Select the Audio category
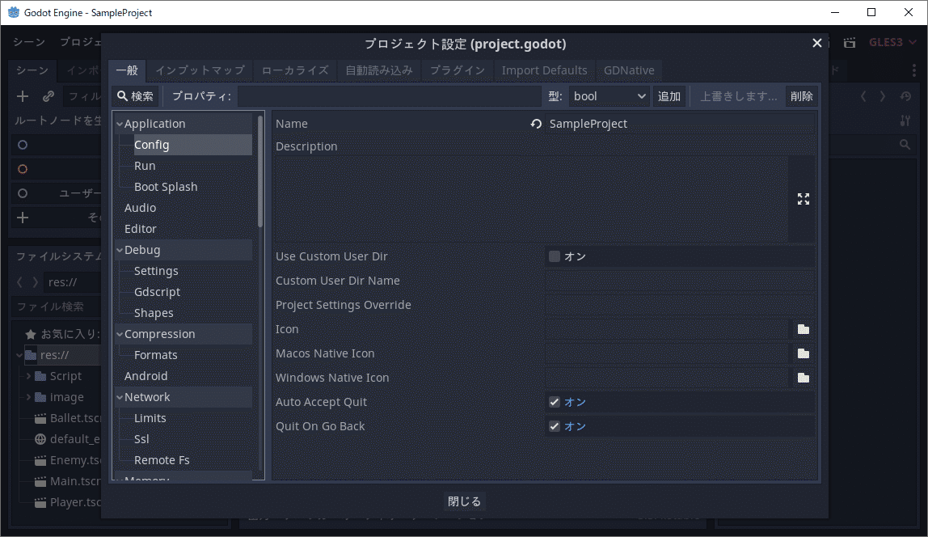The image size is (928, 537). coord(141,208)
